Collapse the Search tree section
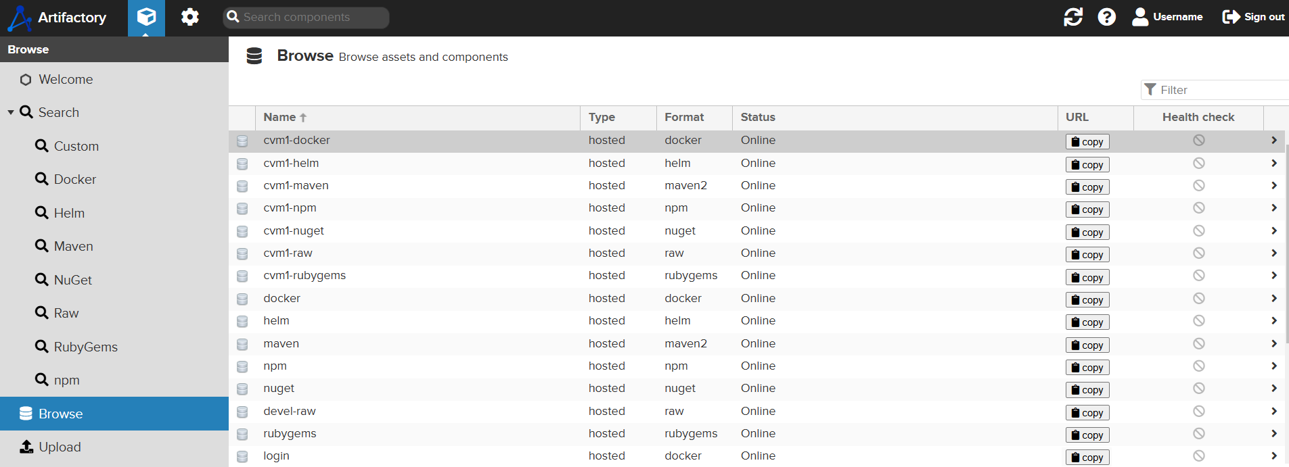 pyautogui.click(x=11, y=112)
